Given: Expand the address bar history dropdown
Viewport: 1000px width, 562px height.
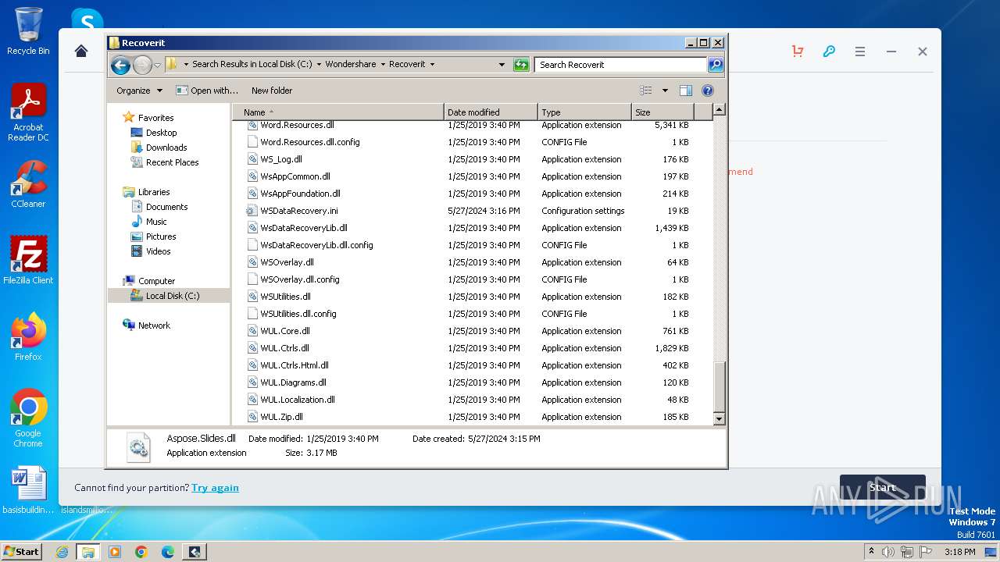Looking at the screenshot, I should 502,65.
